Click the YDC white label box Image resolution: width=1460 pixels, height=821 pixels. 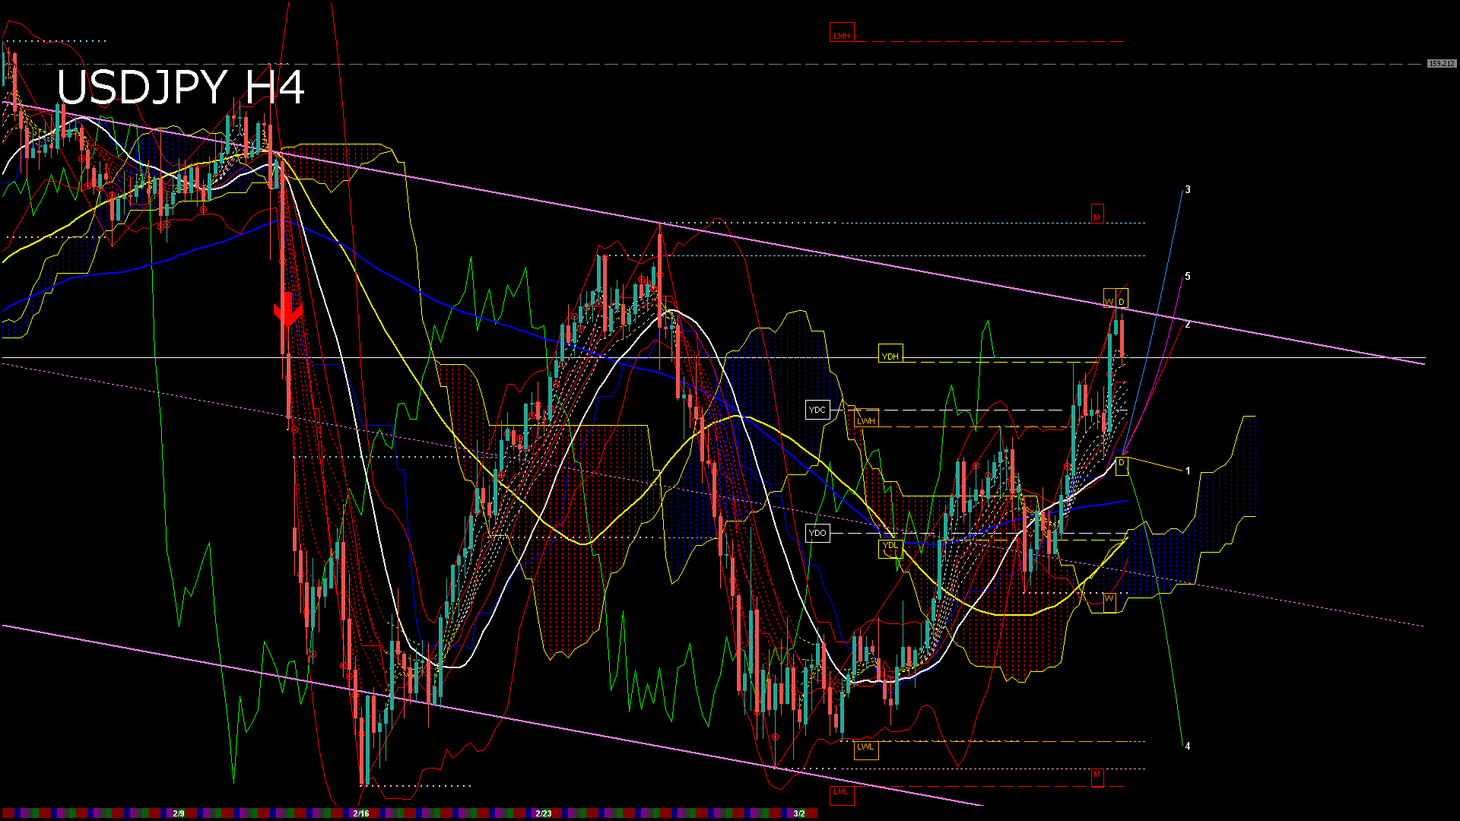click(818, 410)
